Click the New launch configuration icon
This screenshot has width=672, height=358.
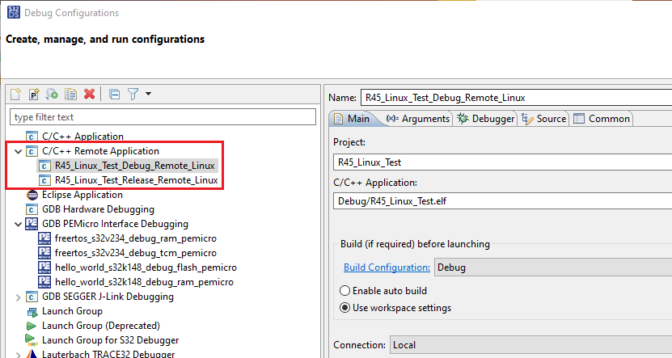(x=15, y=95)
